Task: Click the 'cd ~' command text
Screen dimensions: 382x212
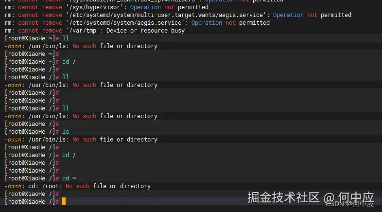Action: coord(69,178)
